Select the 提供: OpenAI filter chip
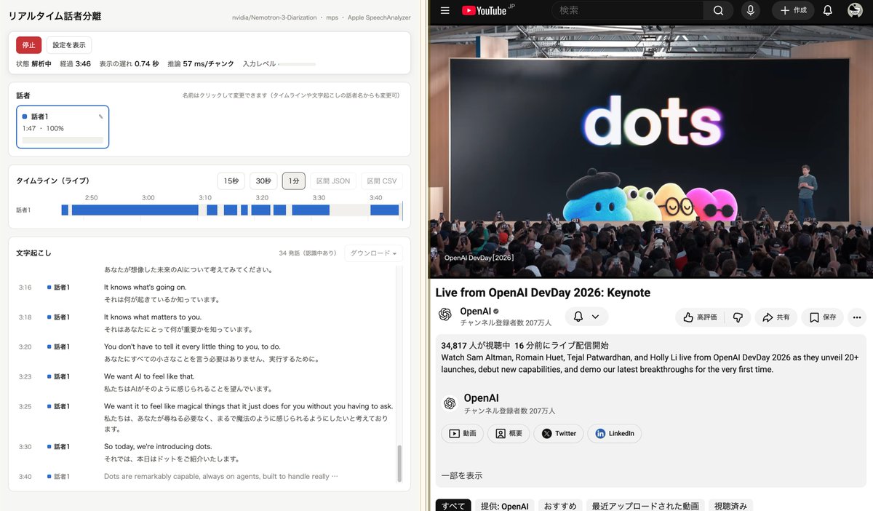Image resolution: width=873 pixels, height=511 pixels. pyautogui.click(x=505, y=506)
